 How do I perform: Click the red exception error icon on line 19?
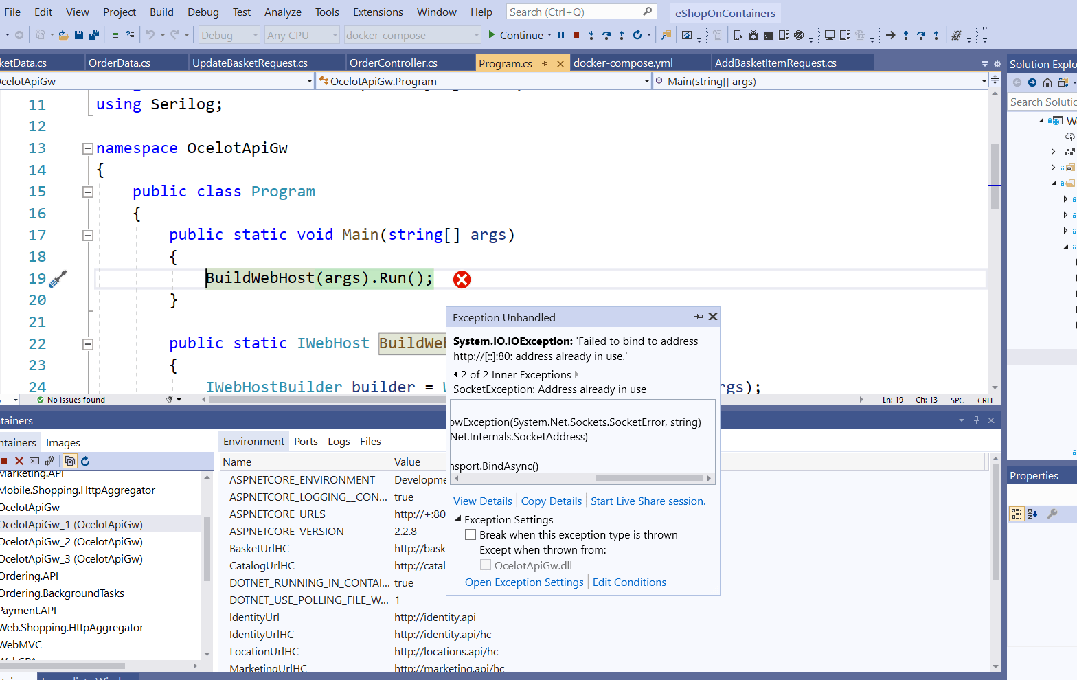point(462,280)
